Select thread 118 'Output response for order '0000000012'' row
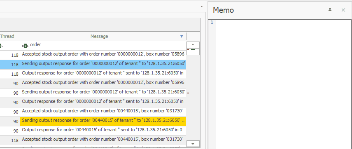 (103, 74)
